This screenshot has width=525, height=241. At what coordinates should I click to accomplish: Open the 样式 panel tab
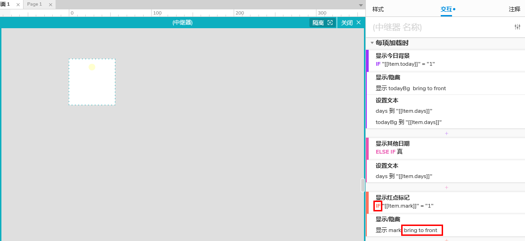(378, 9)
